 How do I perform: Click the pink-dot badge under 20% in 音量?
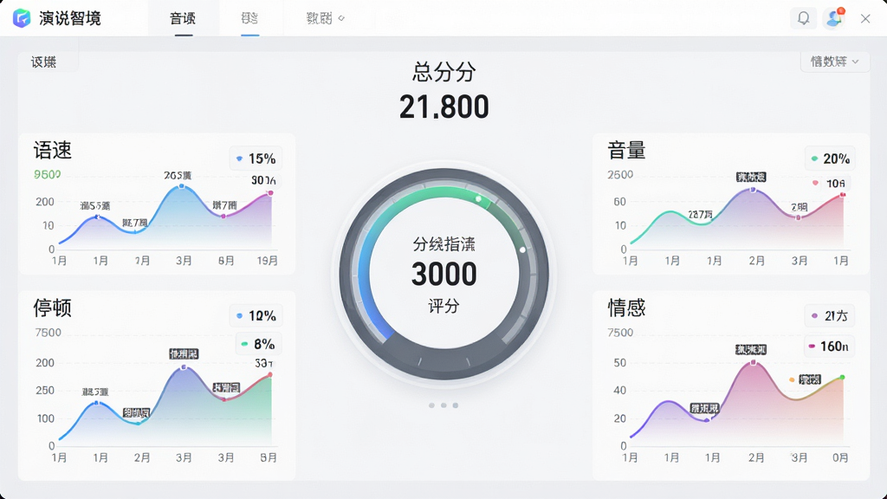pyautogui.click(x=829, y=184)
